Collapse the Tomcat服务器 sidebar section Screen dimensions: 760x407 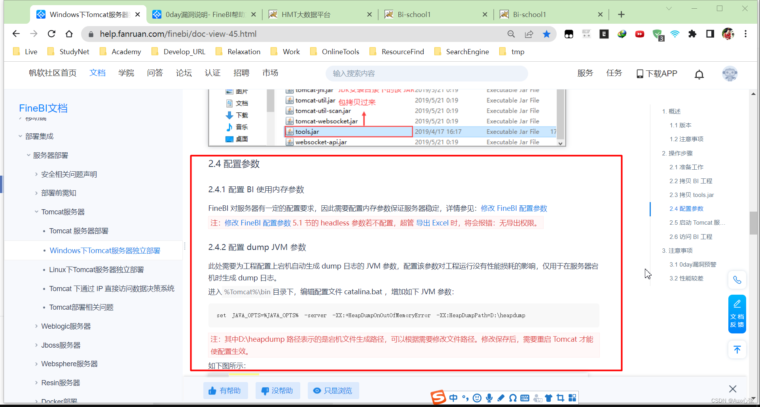point(36,212)
